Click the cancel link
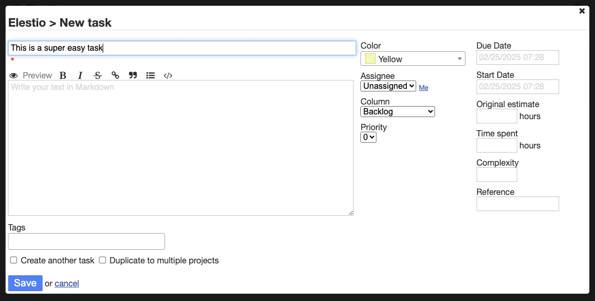Viewport: 595px width, 301px height. point(67,283)
